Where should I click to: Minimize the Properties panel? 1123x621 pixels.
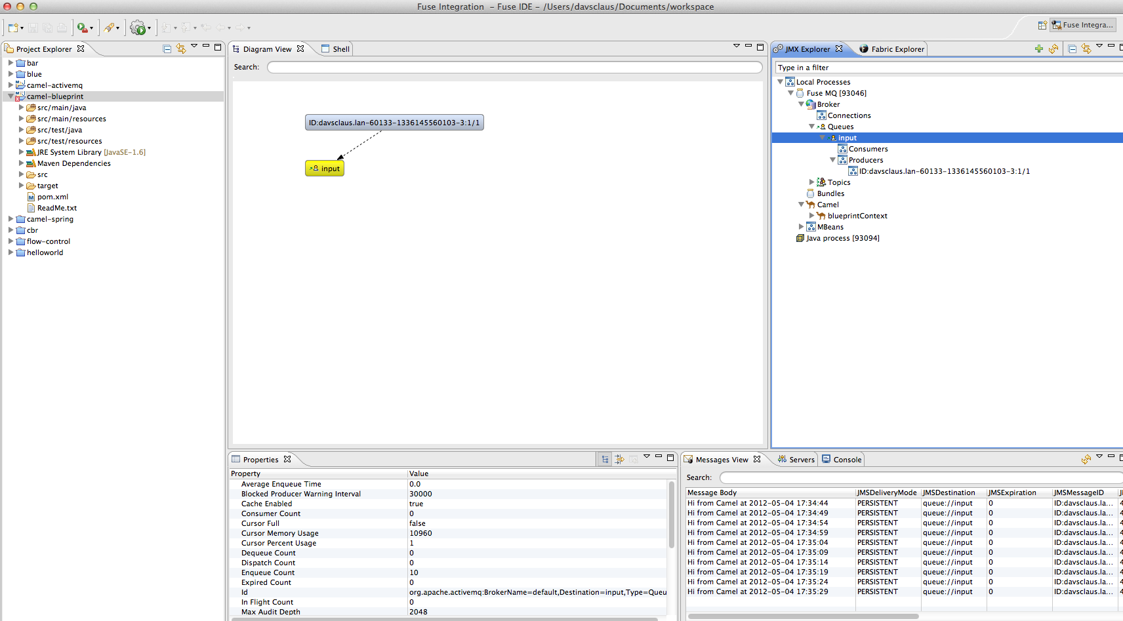click(x=659, y=456)
